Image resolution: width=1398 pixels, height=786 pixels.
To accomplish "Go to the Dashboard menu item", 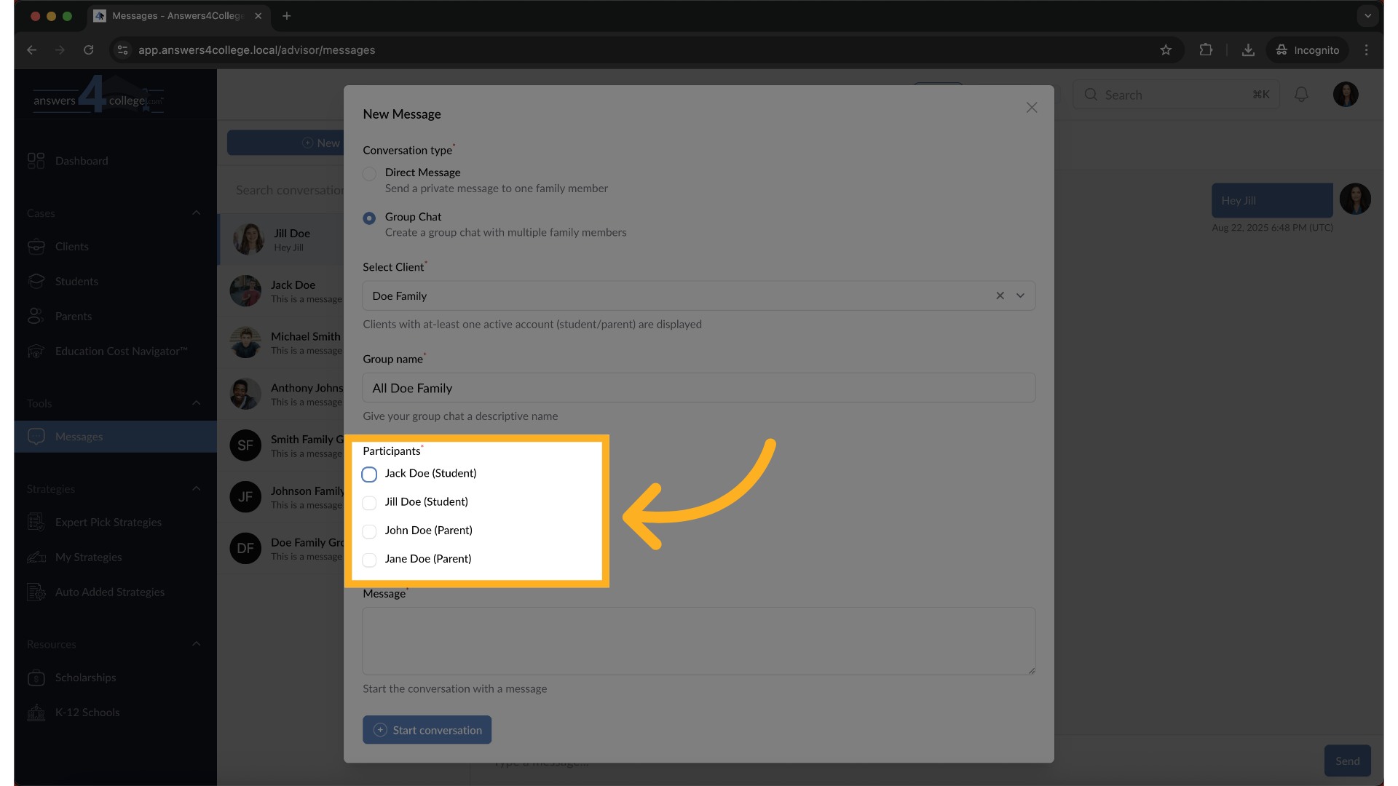I will coord(81,161).
